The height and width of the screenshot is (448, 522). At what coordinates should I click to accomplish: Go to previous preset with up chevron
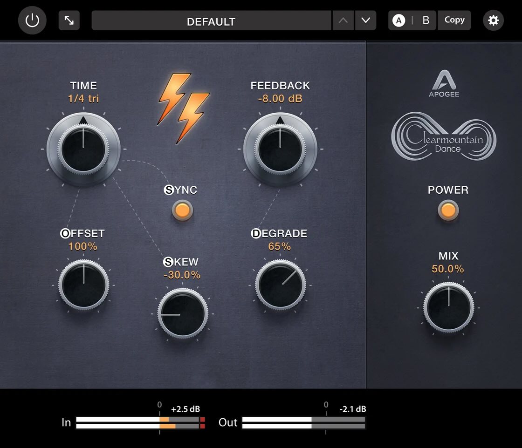(343, 20)
